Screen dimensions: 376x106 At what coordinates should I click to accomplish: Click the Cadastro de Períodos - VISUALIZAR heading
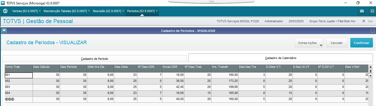(x=46, y=43)
